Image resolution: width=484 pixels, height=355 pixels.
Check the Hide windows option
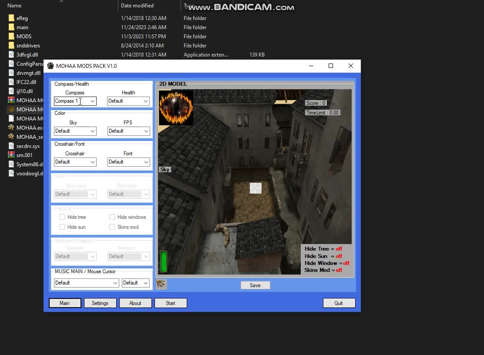pyautogui.click(x=112, y=217)
